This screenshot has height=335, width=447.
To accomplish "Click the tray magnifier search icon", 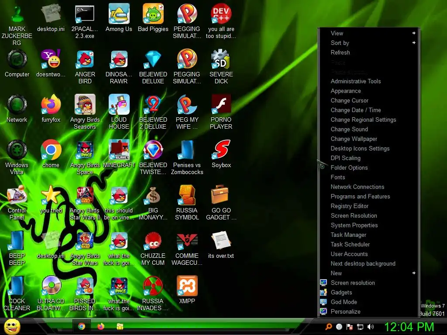I will click(x=329, y=327).
